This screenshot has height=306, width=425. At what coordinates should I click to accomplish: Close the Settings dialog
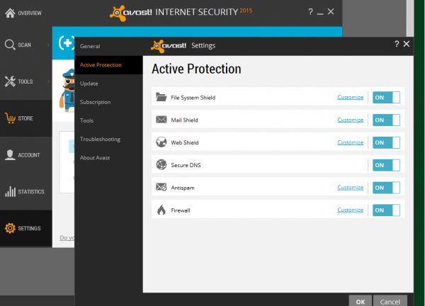(407, 44)
